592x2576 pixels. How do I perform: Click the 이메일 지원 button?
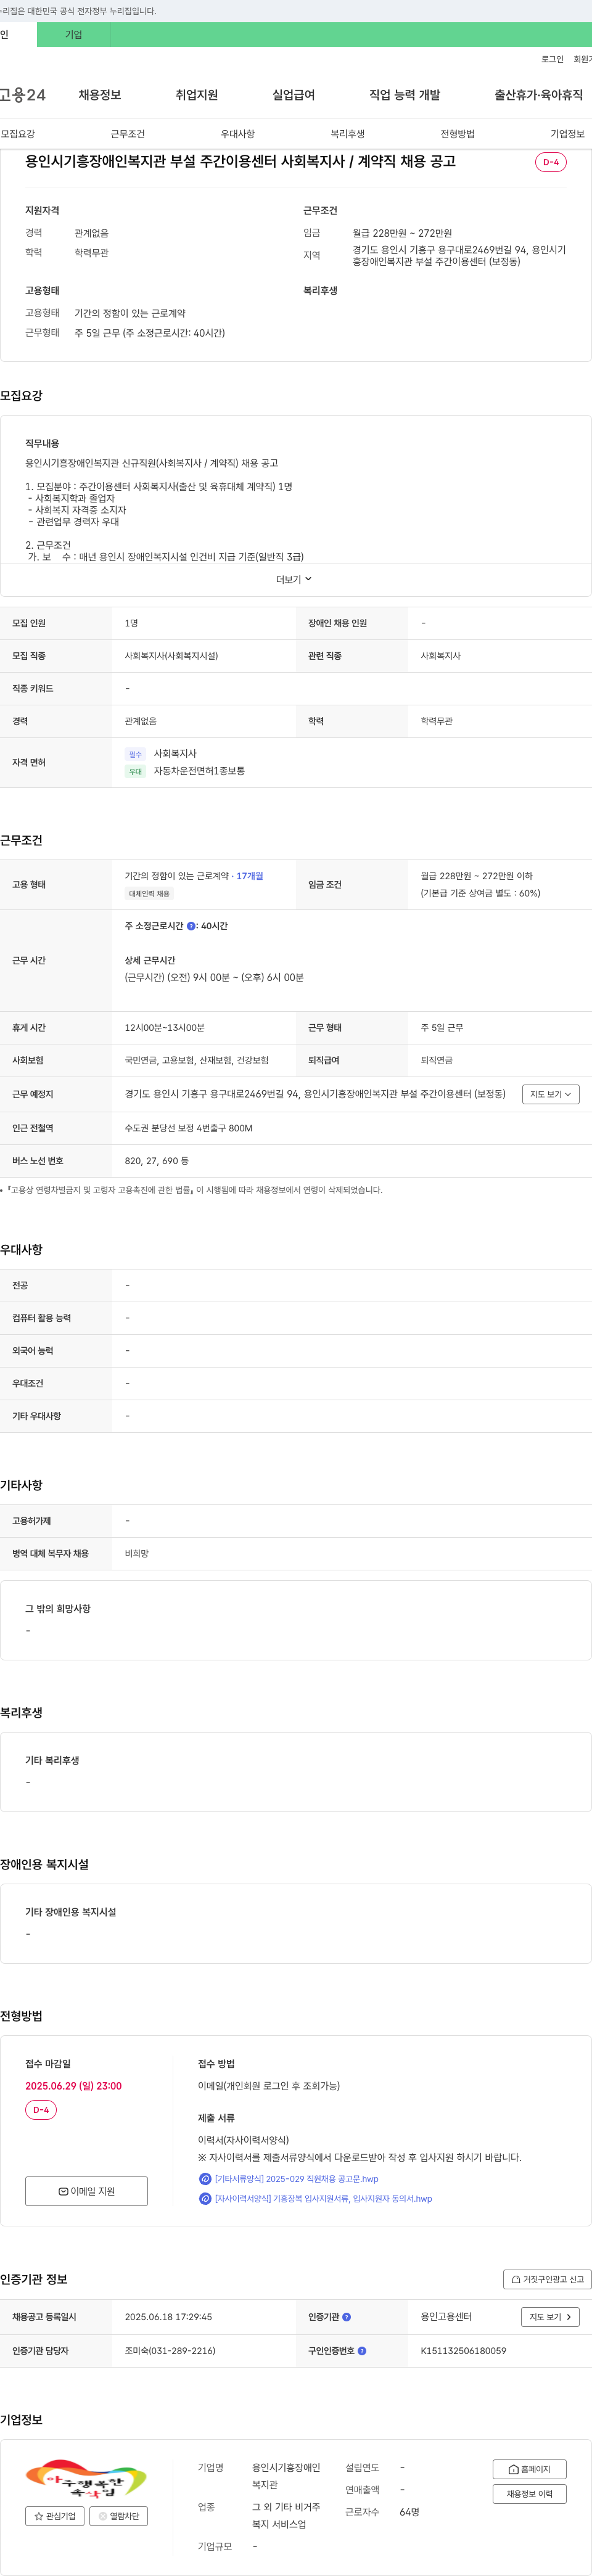[86, 2191]
